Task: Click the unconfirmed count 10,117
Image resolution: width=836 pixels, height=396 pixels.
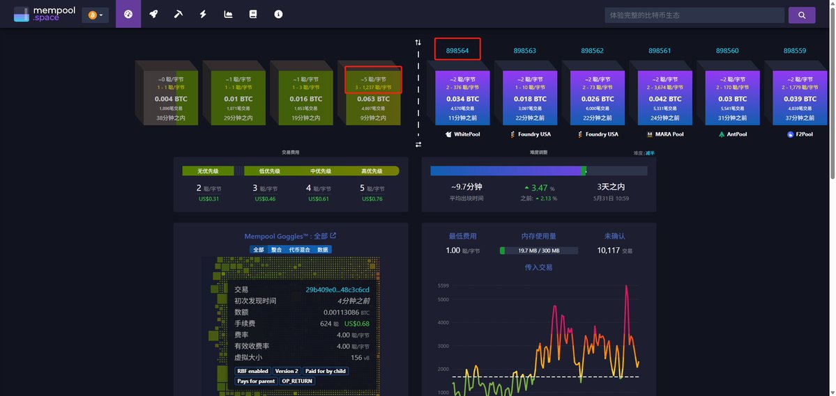Action: pyautogui.click(x=608, y=250)
